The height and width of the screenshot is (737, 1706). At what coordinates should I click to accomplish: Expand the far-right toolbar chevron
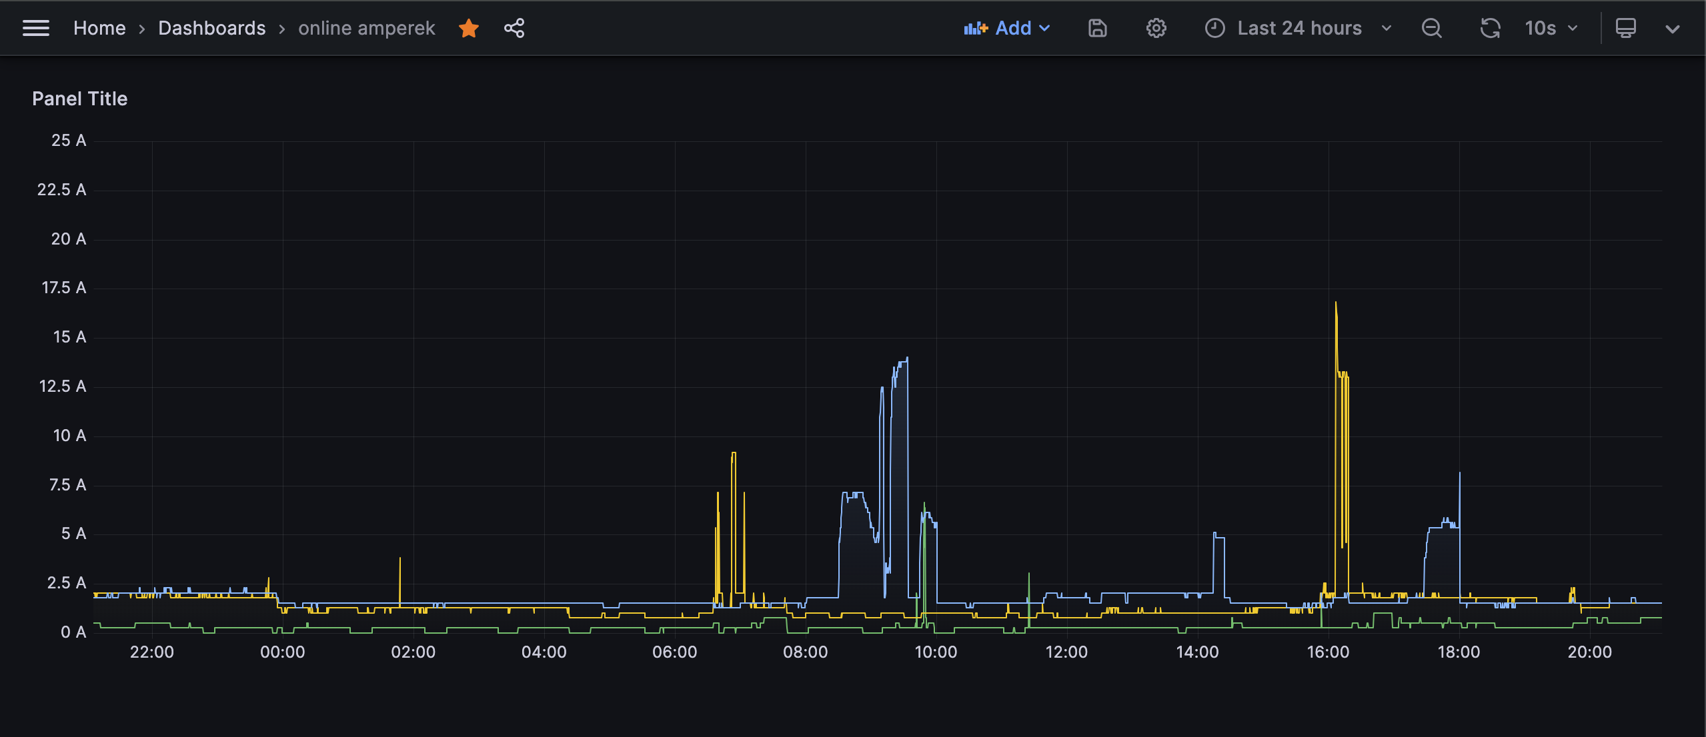pyautogui.click(x=1672, y=28)
